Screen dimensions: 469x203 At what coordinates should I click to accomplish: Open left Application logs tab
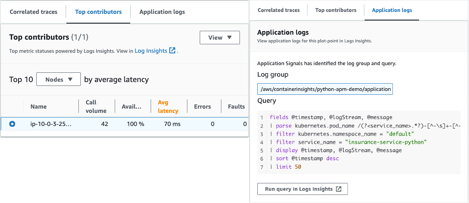[162, 12]
